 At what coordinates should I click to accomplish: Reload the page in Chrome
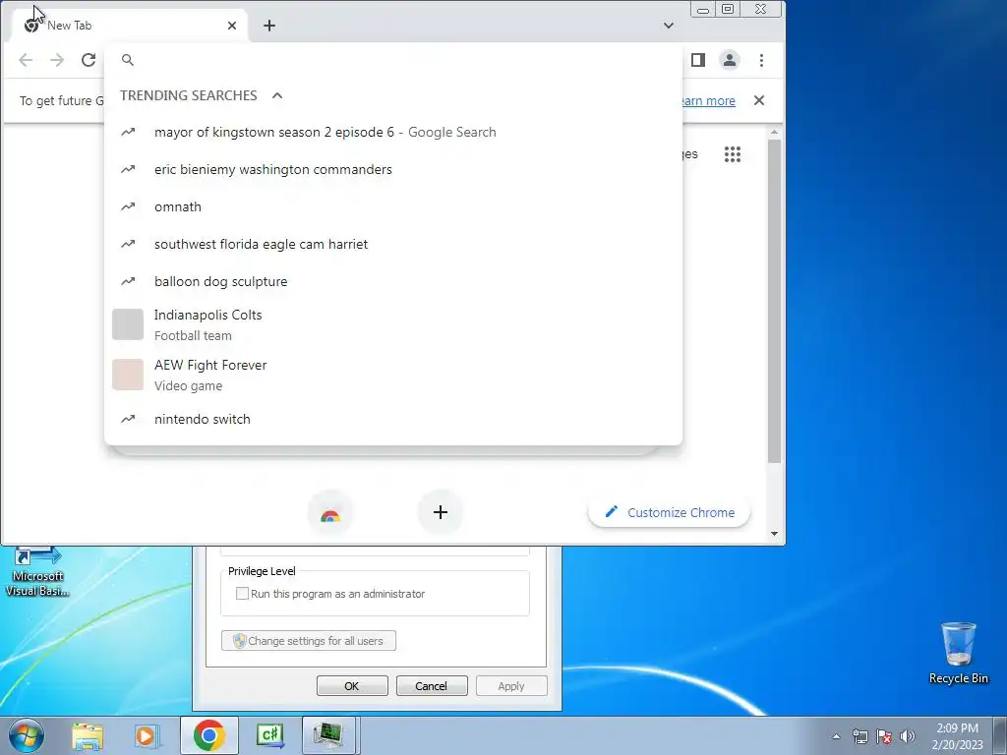(89, 60)
